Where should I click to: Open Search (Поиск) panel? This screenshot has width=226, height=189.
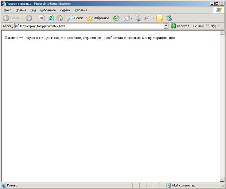coord(75,18)
